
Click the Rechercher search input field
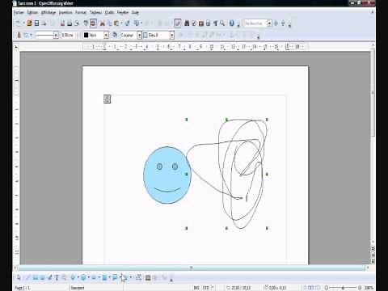point(255,23)
